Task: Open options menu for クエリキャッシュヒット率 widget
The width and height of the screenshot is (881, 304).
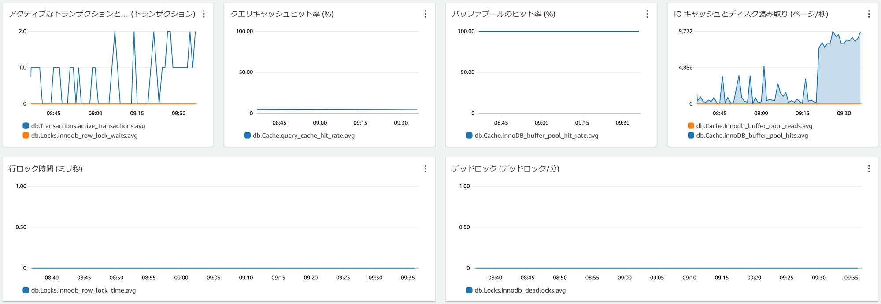Action: click(x=426, y=14)
